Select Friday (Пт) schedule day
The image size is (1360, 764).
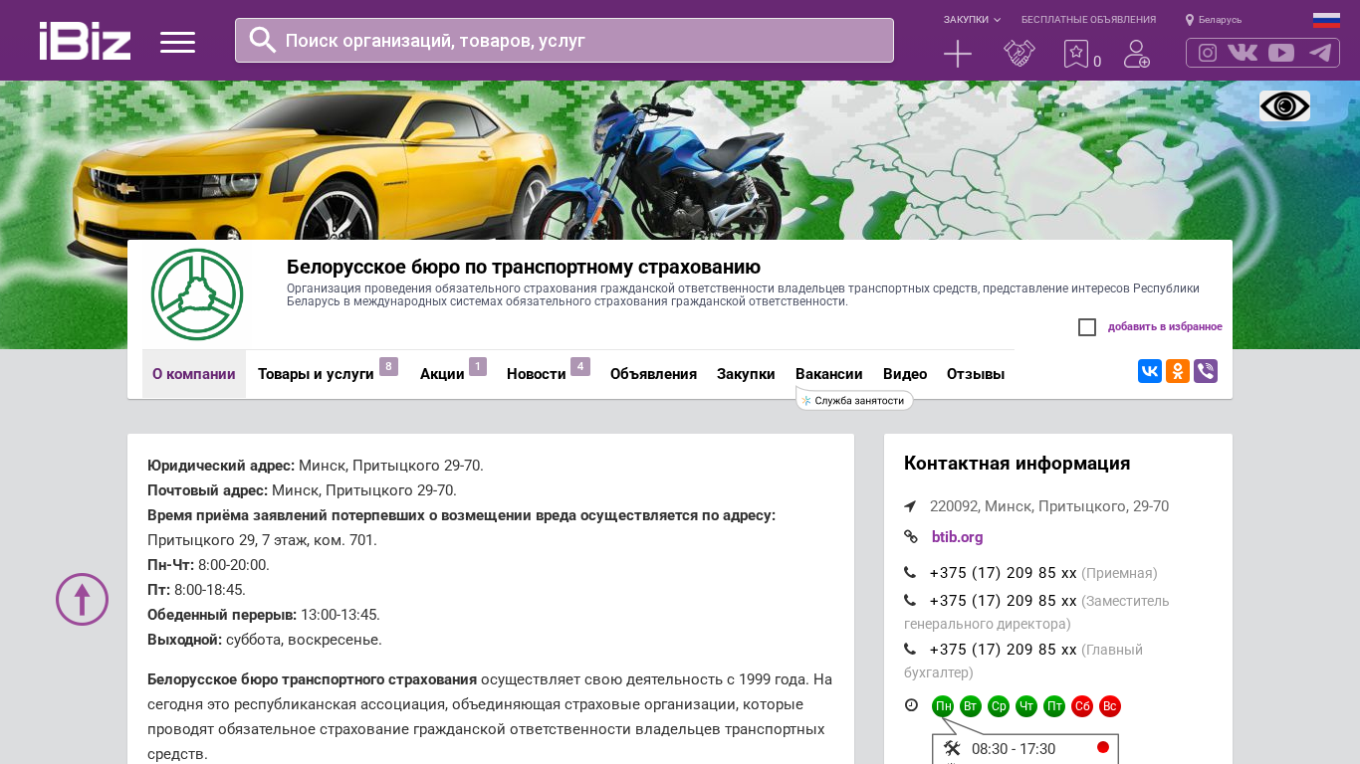[x=1054, y=706]
